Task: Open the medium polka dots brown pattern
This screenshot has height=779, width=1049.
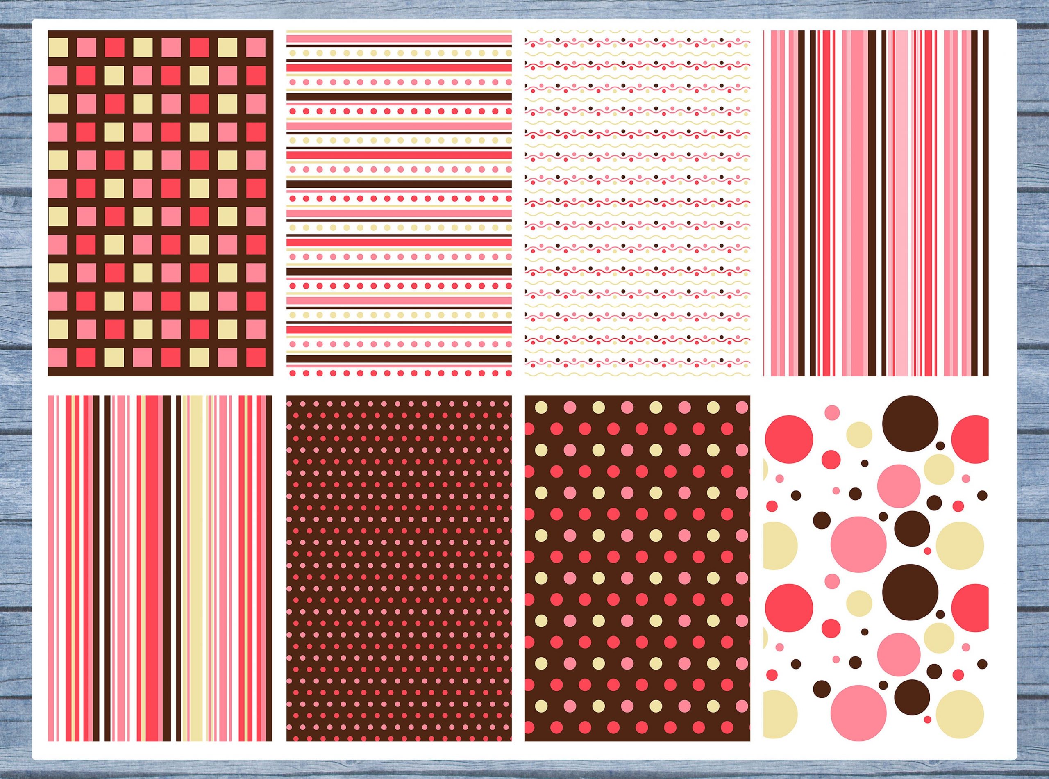Action: (x=637, y=568)
